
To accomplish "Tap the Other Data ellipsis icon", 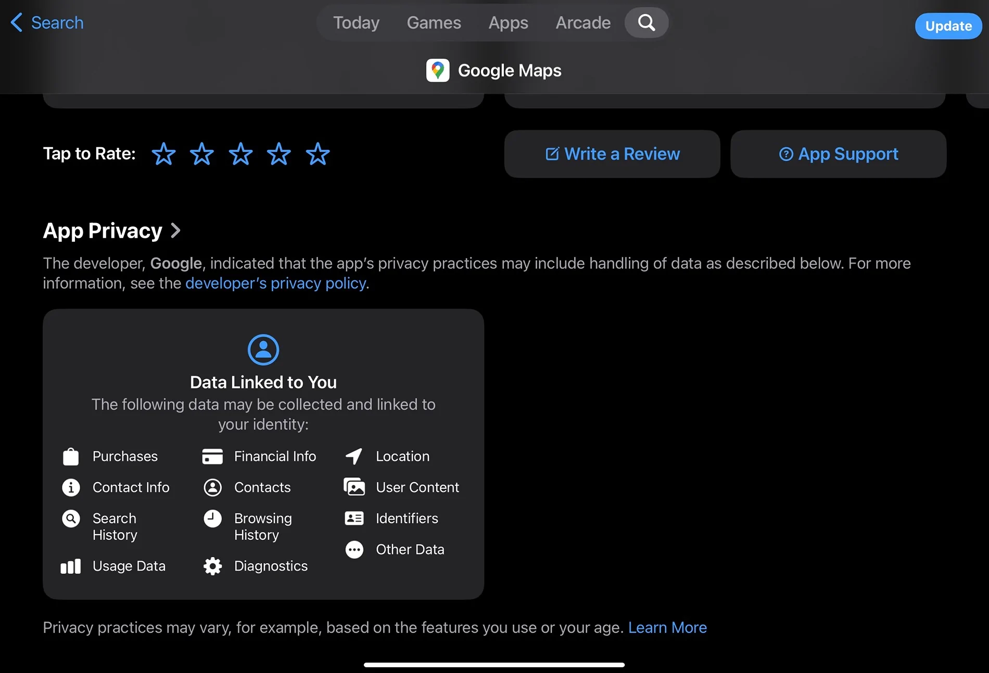I will coord(354,550).
